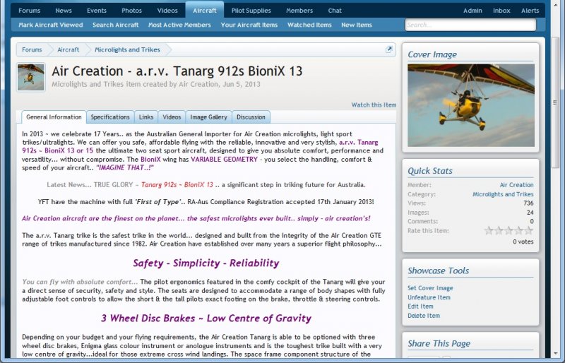565x363 pixels.
Task: Click Edit Item
Action: (420, 307)
